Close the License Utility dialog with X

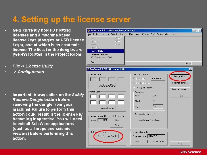coord(191,69)
